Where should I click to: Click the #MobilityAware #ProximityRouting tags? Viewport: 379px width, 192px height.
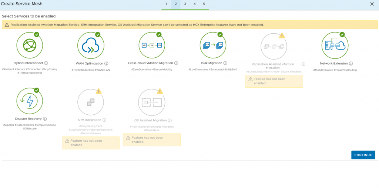[335, 70]
